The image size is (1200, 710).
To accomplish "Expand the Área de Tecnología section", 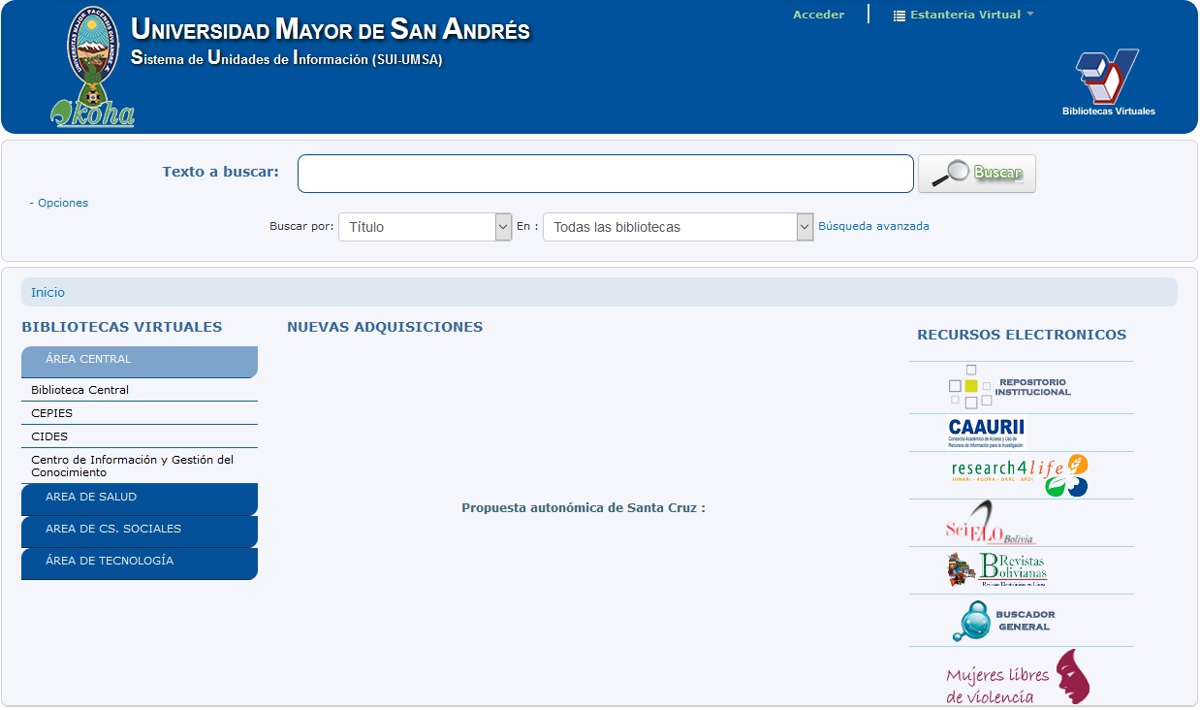I will [140, 562].
